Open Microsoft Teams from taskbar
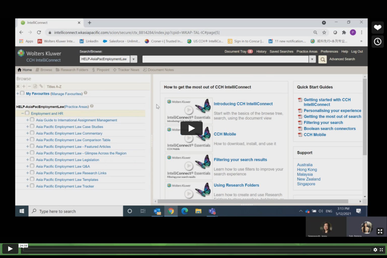Image resolution: width=387 pixels, height=258 pixels. (212, 211)
